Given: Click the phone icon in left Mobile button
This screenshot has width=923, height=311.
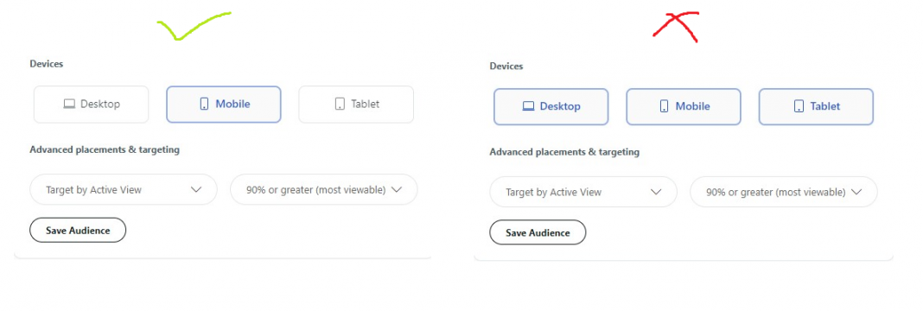Looking at the screenshot, I should (204, 104).
